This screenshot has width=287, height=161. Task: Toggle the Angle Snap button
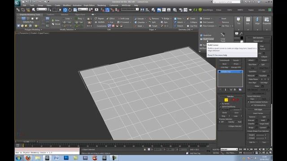(108, 10)
